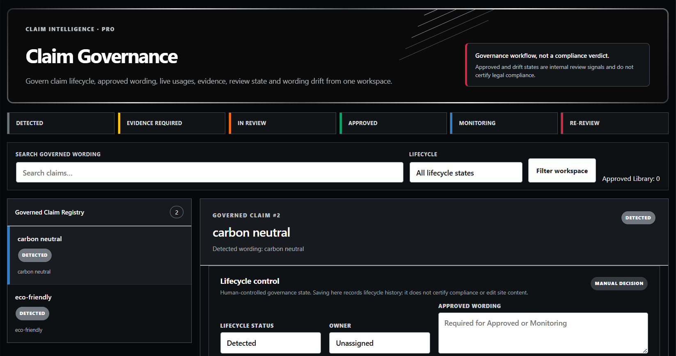
Task: Select the Evidence Required stage card
Action: pos(172,123)
